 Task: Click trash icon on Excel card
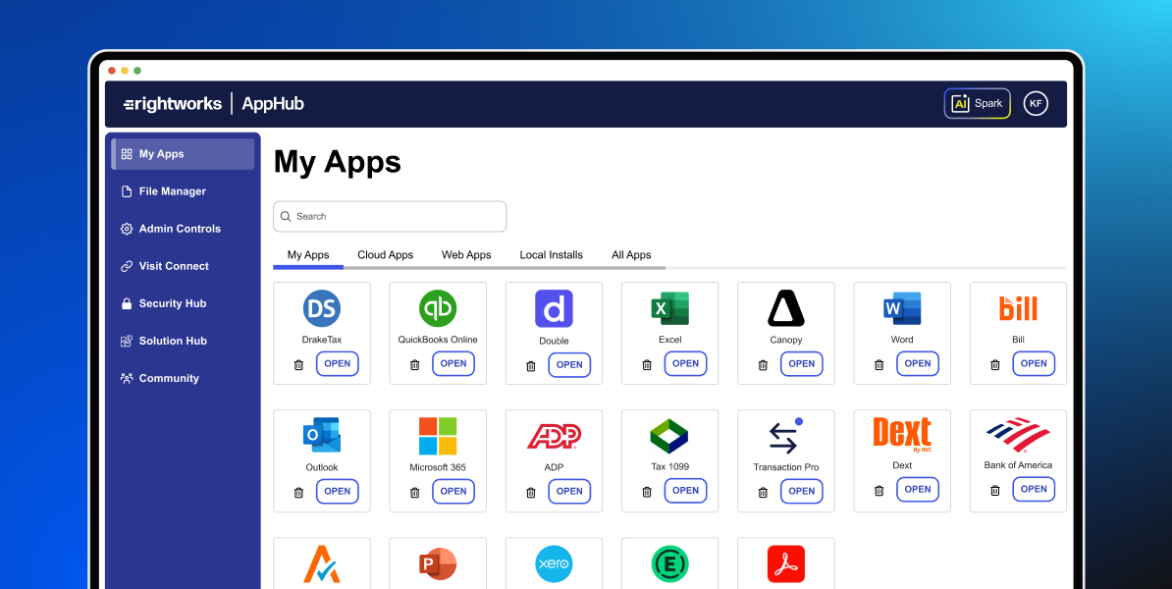647,365
